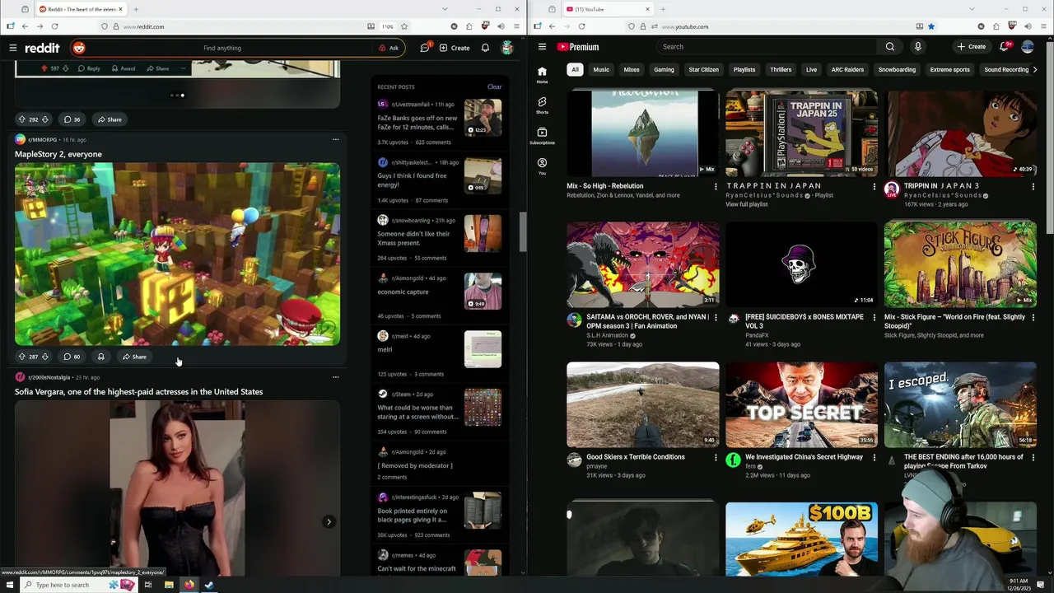
Task: Open the 60 comments on MapleStory post
Action: click(72, 357)
